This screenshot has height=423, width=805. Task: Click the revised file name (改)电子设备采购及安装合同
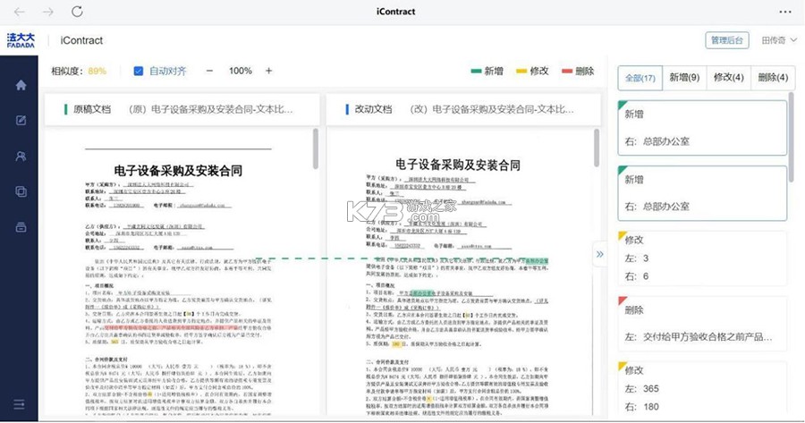pos(492,109)
